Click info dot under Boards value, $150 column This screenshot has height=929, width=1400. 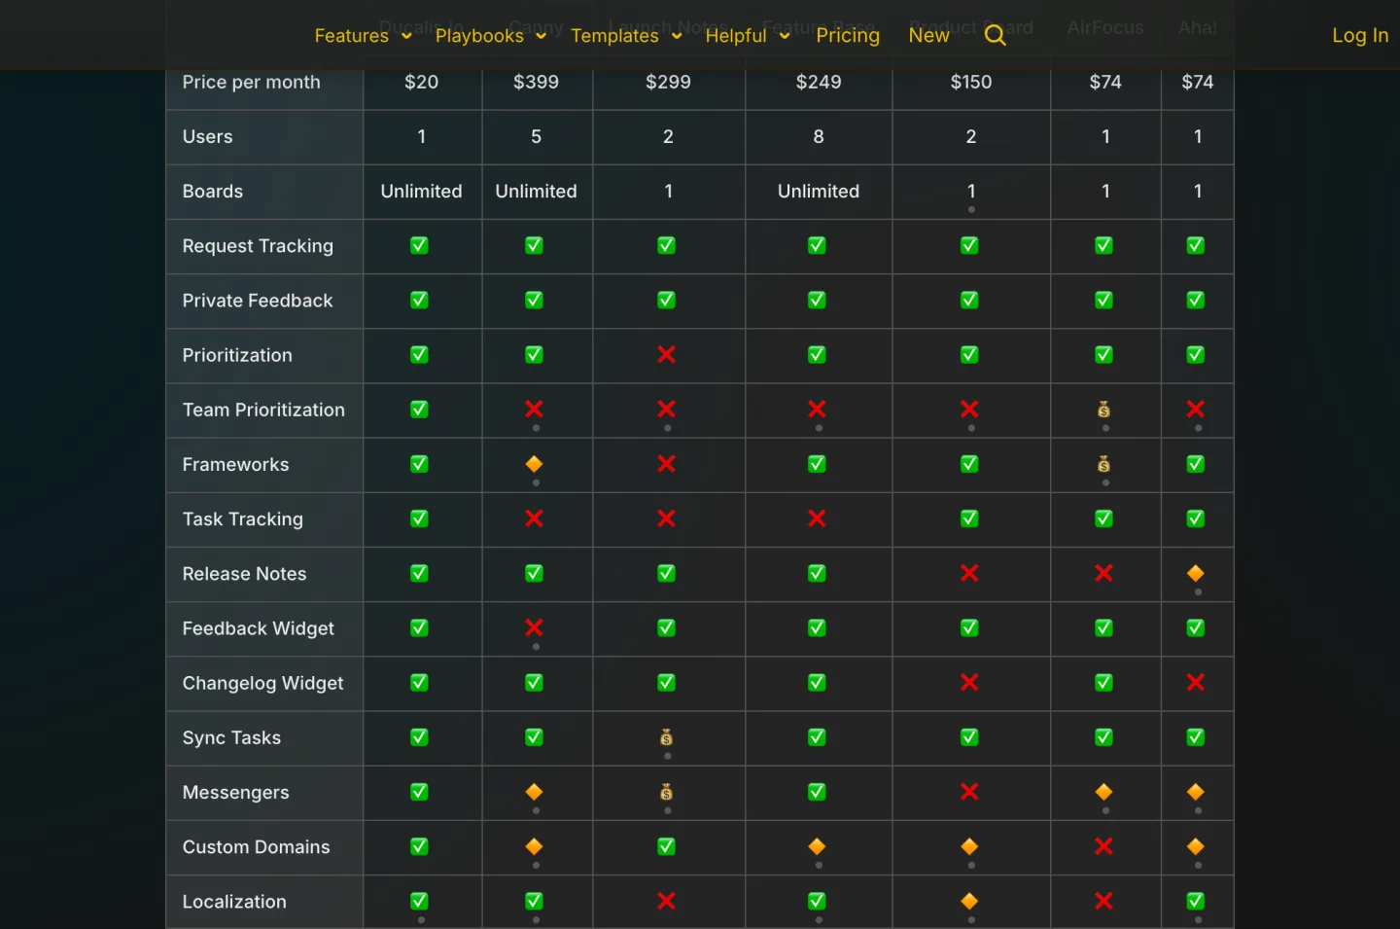[971, 210]
